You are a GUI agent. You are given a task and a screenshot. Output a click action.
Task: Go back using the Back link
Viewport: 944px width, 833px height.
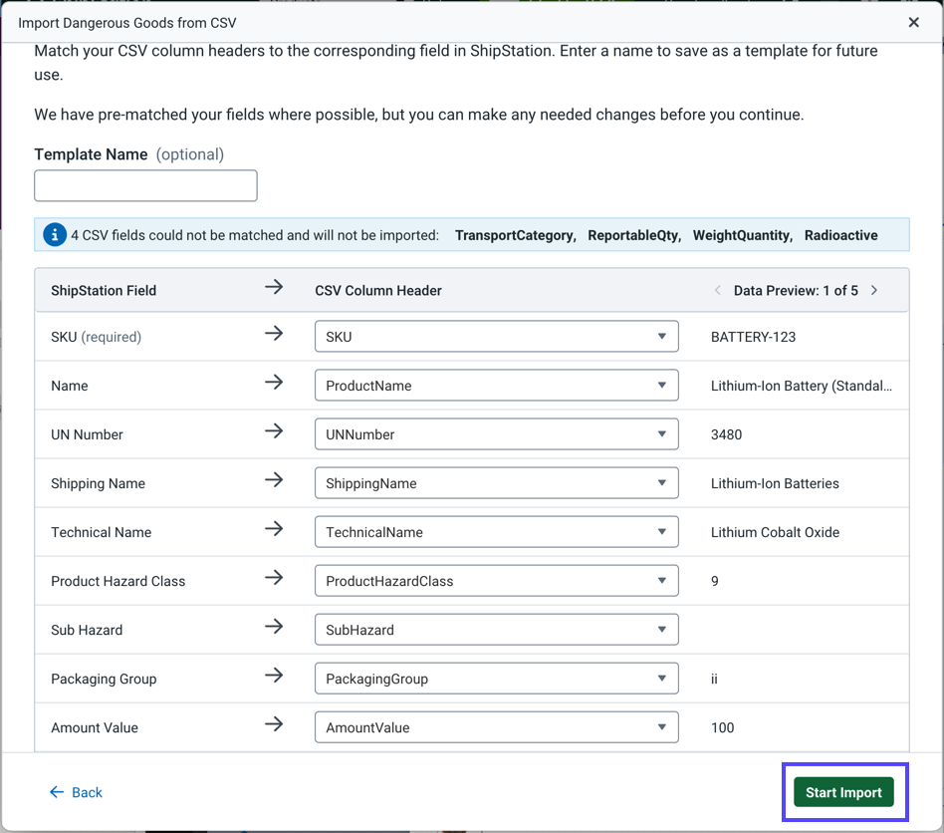point(76,792)
